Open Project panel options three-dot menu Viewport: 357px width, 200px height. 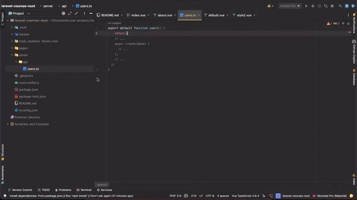[x=84, y=13]
